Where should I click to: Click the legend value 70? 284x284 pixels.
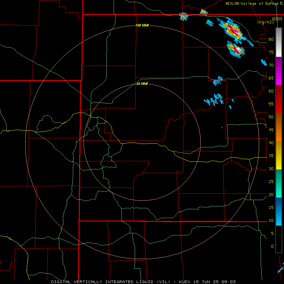pyautogui.click(x=271, y=65)
